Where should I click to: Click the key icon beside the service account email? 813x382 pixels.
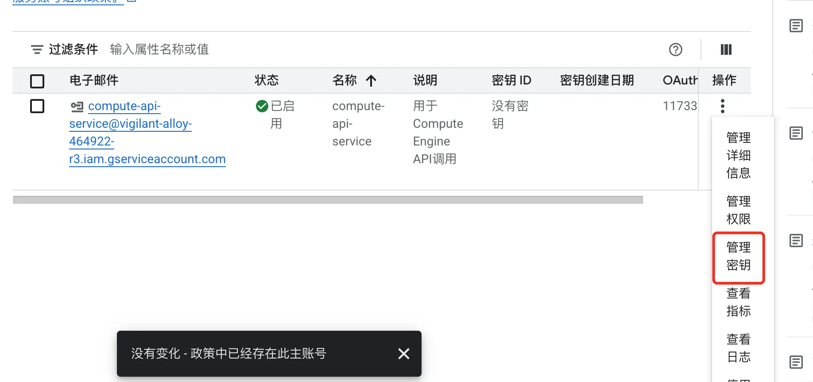pos(77,106)
